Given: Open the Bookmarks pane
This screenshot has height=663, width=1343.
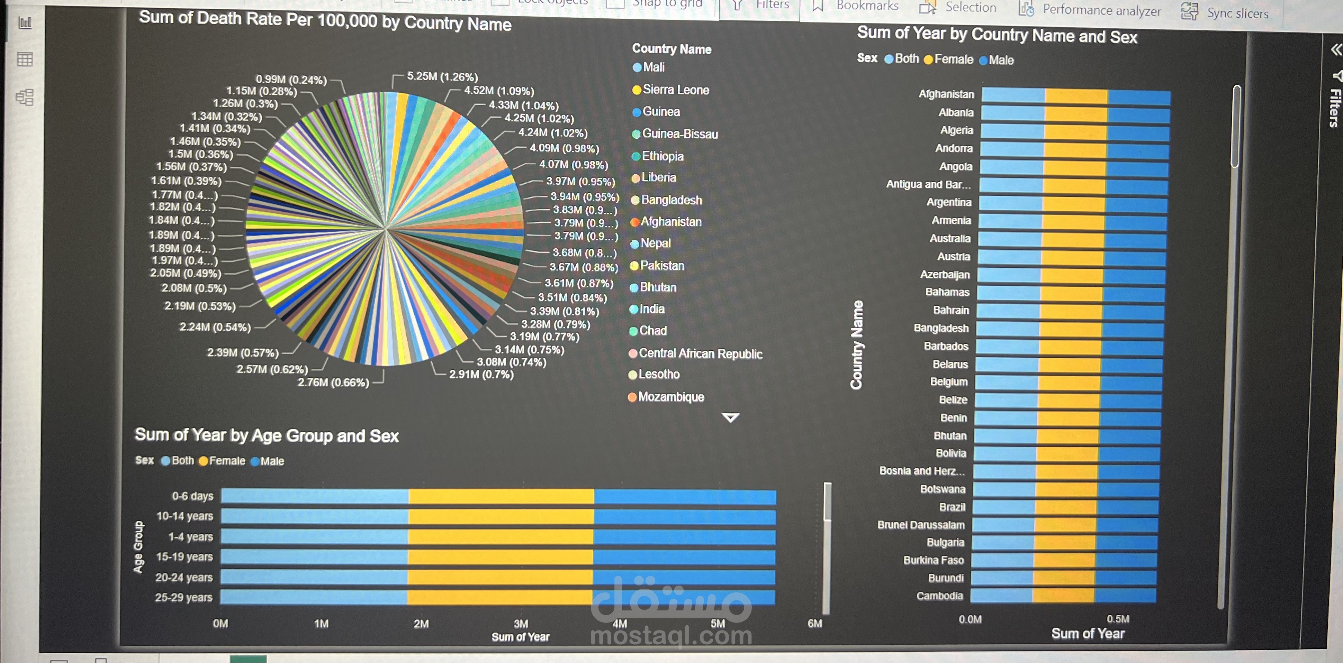Looking at the screenshot, I should [867, 6].
